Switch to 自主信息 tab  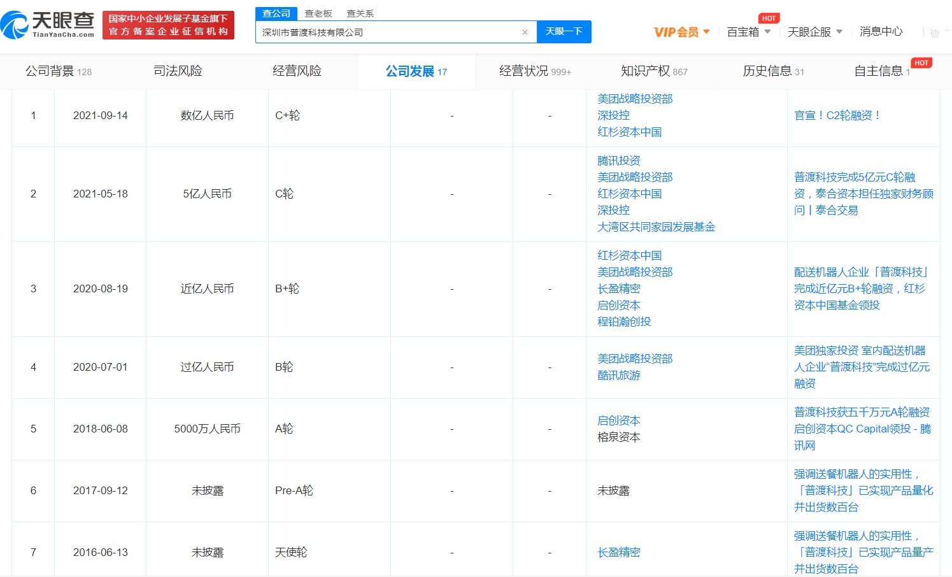[x=882, y=71]
